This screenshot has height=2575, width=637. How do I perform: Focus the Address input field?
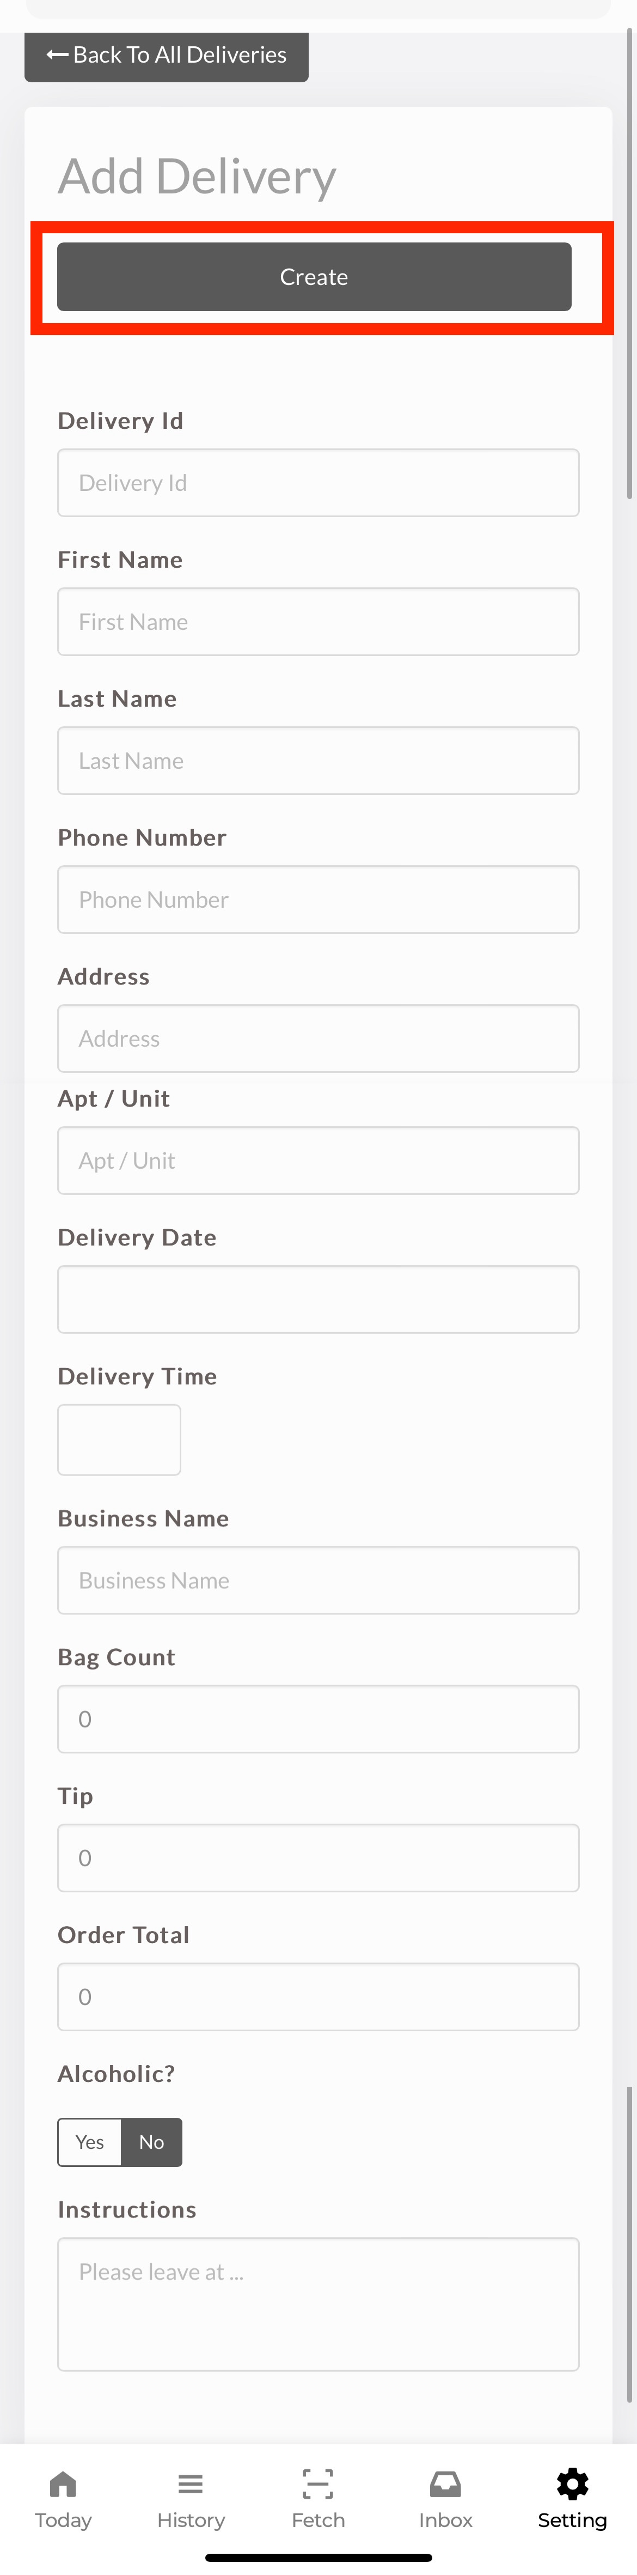(318, 1038)
